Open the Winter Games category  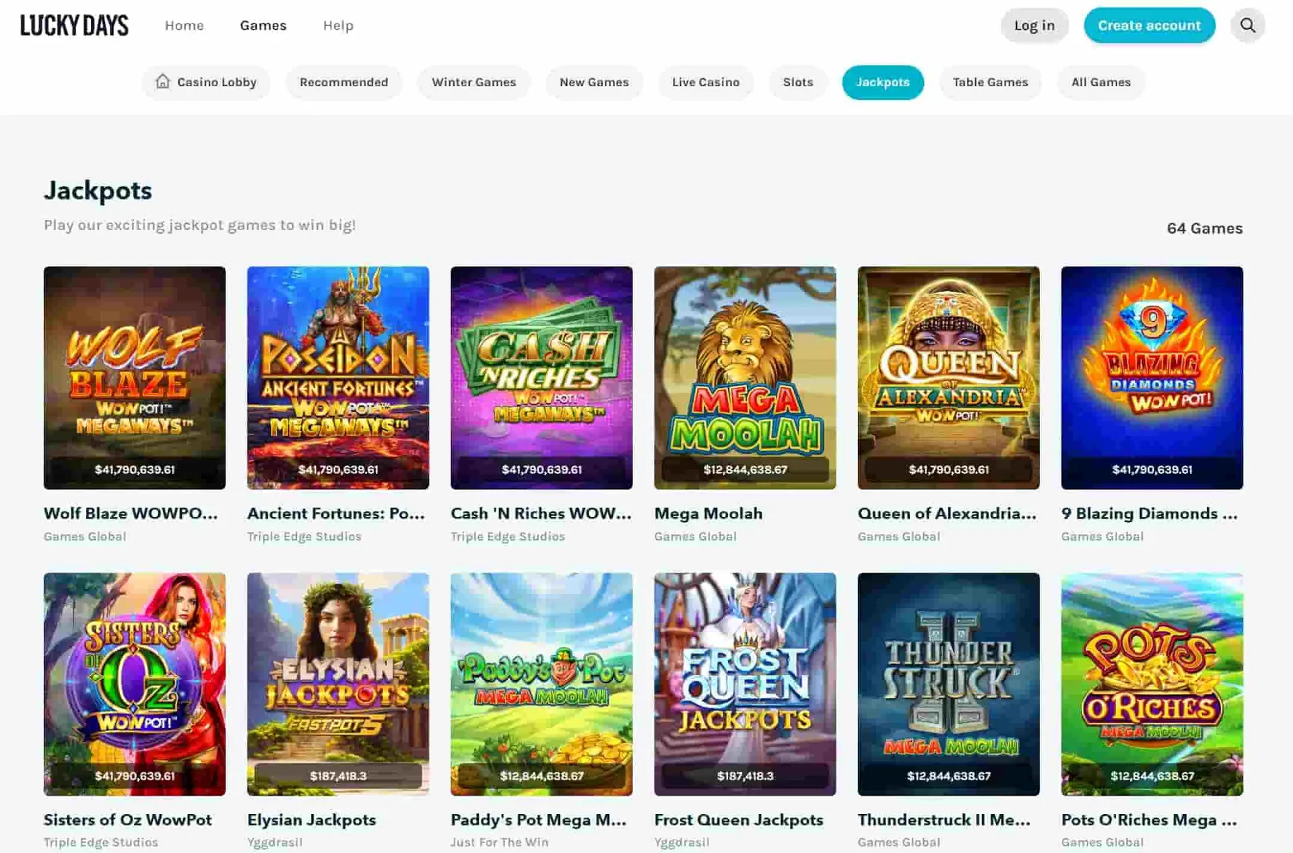click(473, 82)
